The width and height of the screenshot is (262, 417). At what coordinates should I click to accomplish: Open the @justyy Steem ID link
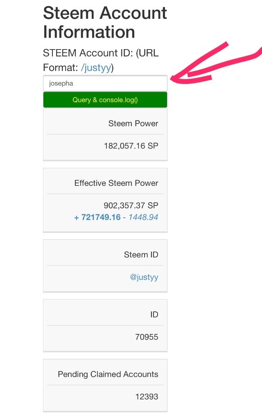(144, 277)
